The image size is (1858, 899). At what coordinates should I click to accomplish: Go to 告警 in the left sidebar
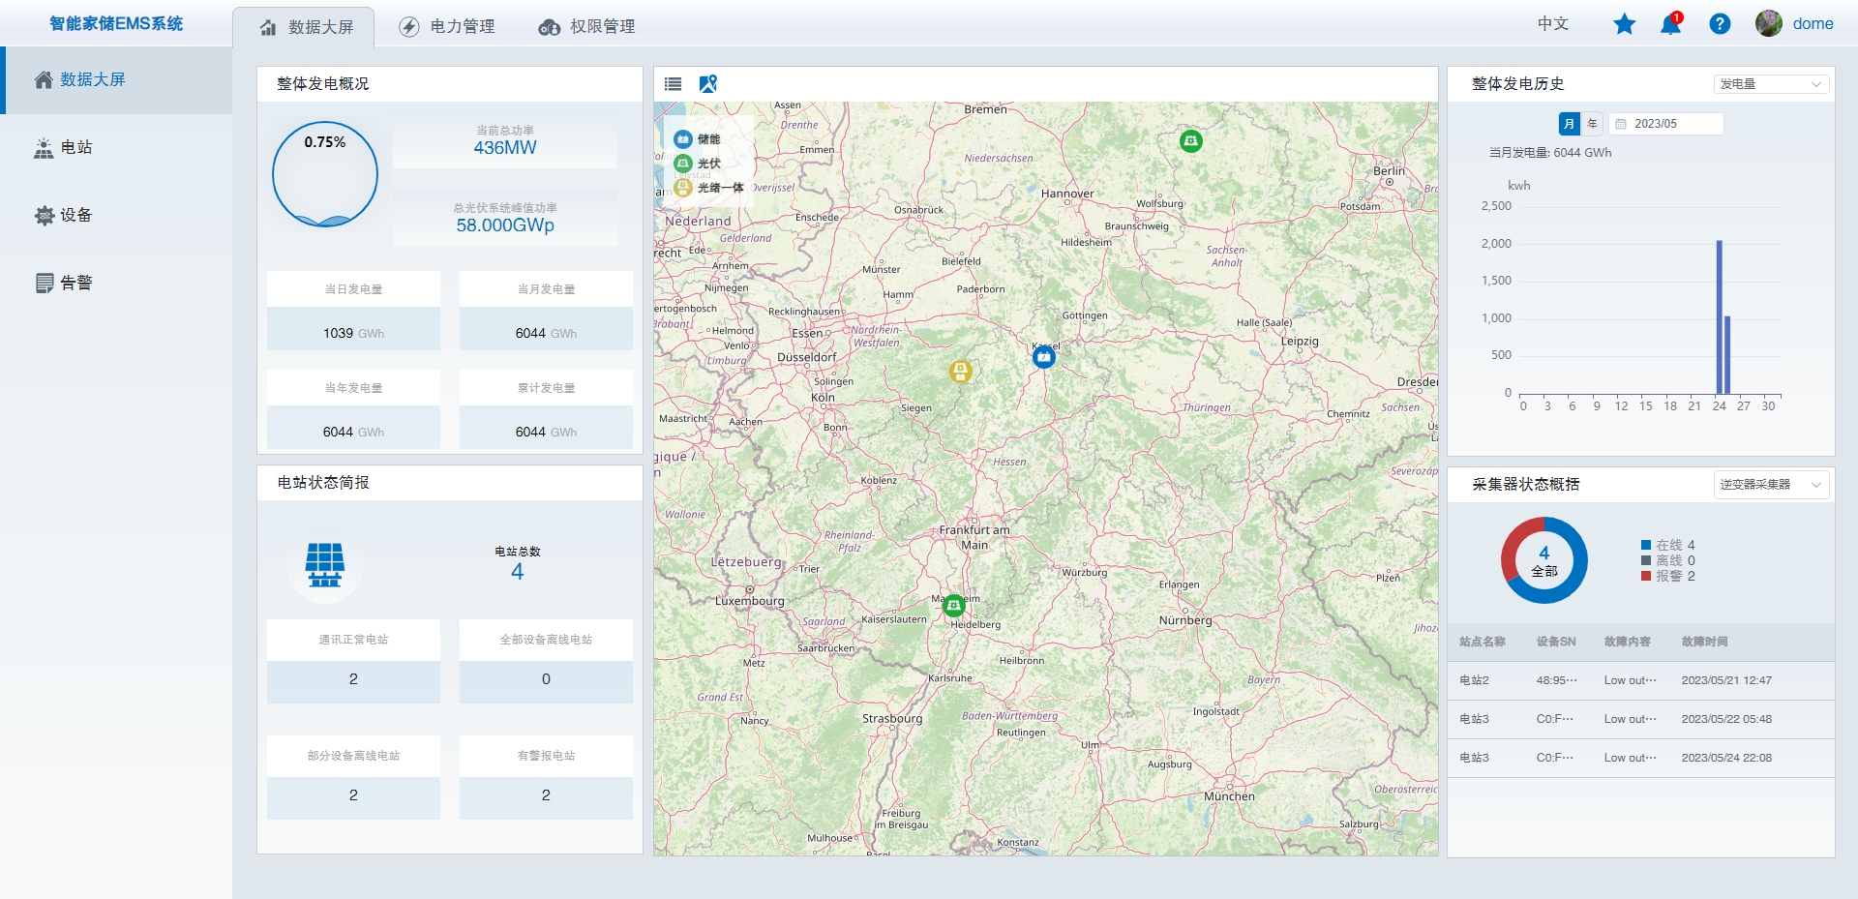click(x=75, y=283)
